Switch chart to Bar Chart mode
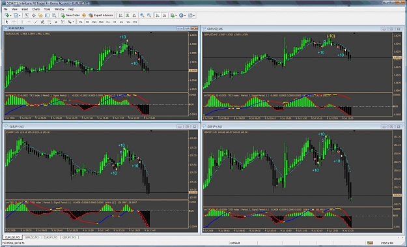Image resolution: width=407 pixels, height=247 pixels. click(x=120, y=16)
